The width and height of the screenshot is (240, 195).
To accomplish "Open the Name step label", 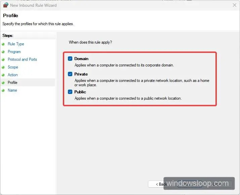I will click(x=12, y=90).
